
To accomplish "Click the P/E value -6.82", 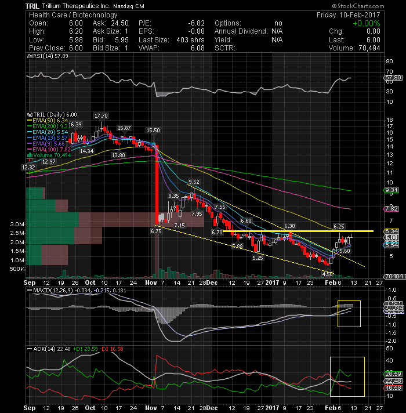I will (x=196, y=23).
